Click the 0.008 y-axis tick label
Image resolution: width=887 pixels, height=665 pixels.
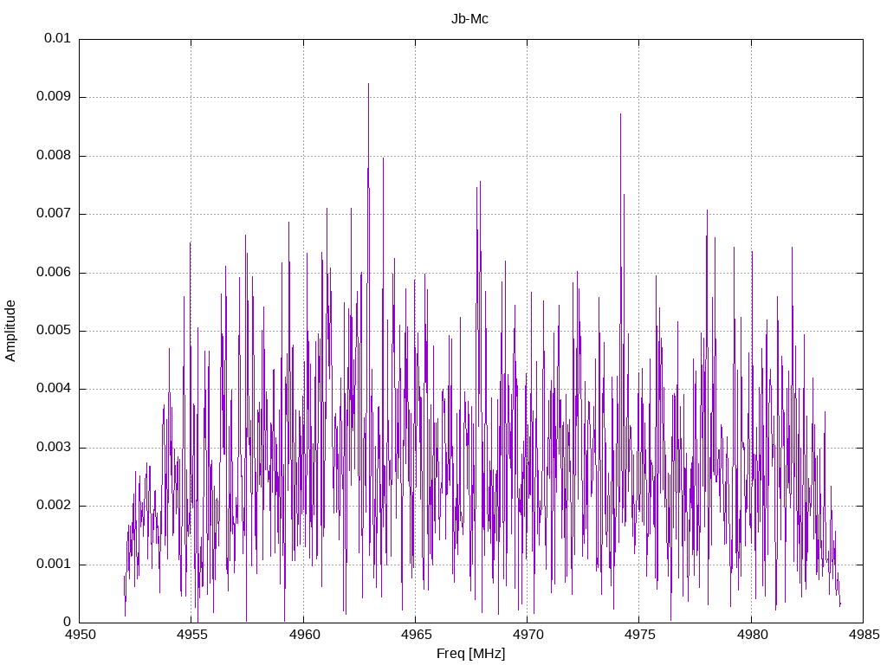(x=54, y=156)
